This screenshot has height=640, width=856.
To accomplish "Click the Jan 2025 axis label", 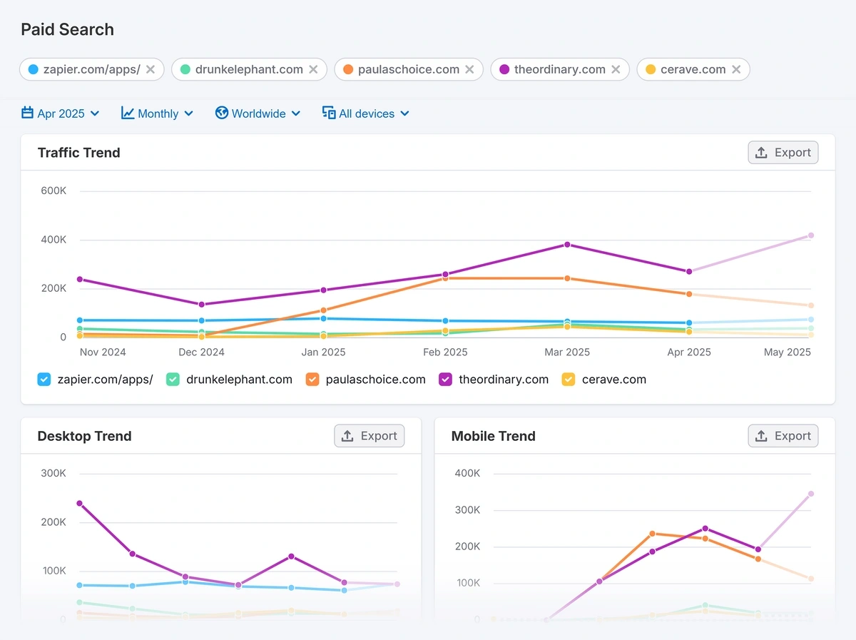I will (324, 352).
